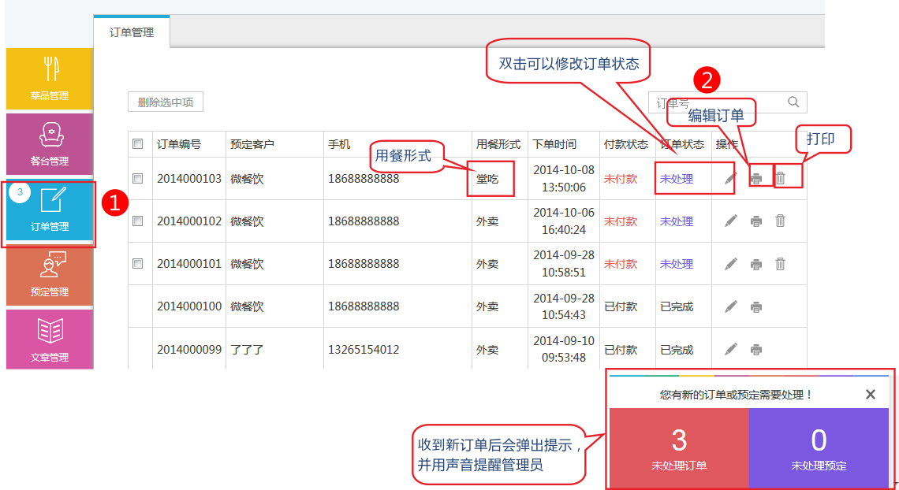Check the box for order 2014000103
The width and height of the screenshot is (899, 490).
point(138,179)
